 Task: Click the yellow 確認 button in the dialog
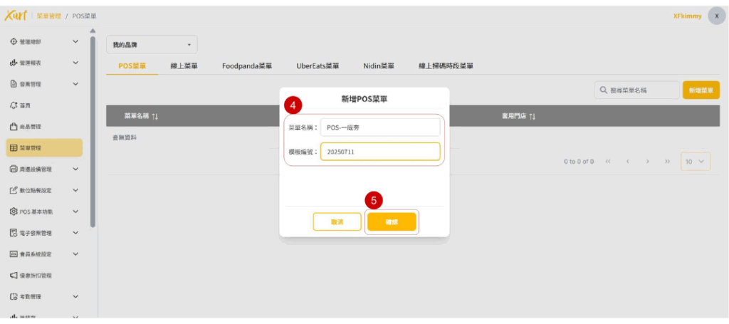coord(392,222)
